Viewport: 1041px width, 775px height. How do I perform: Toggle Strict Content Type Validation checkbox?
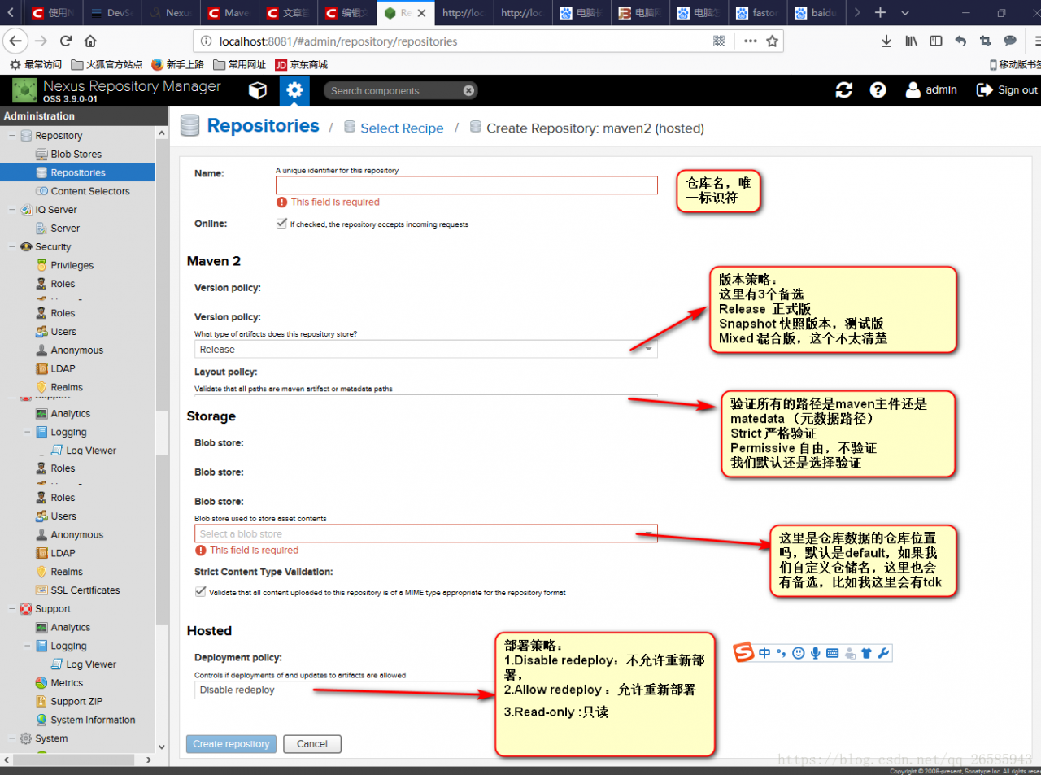200,592
